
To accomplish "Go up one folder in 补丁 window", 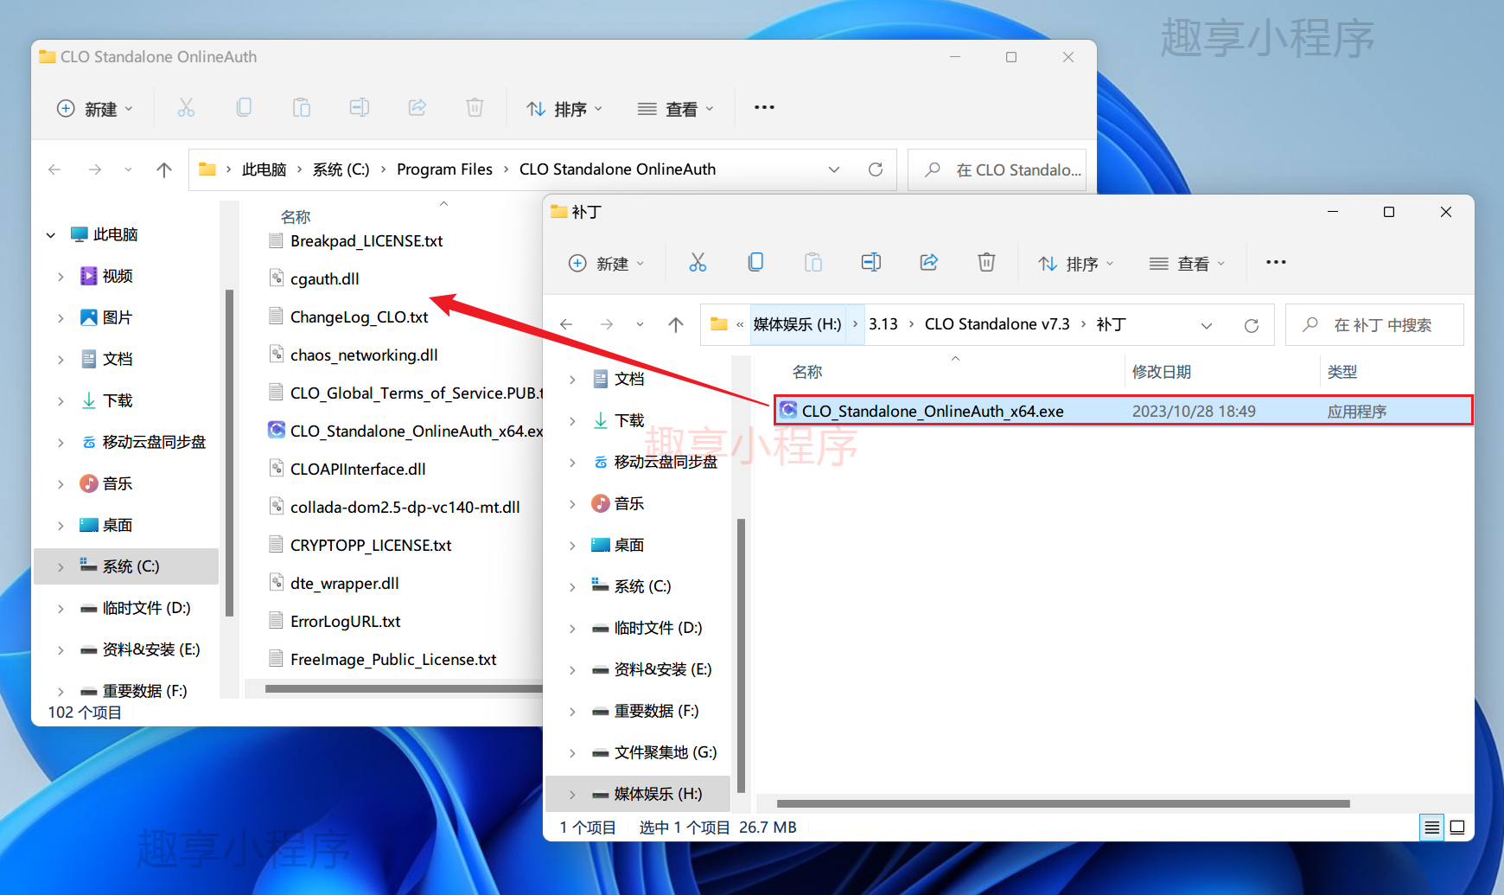I will pos(676,324).
